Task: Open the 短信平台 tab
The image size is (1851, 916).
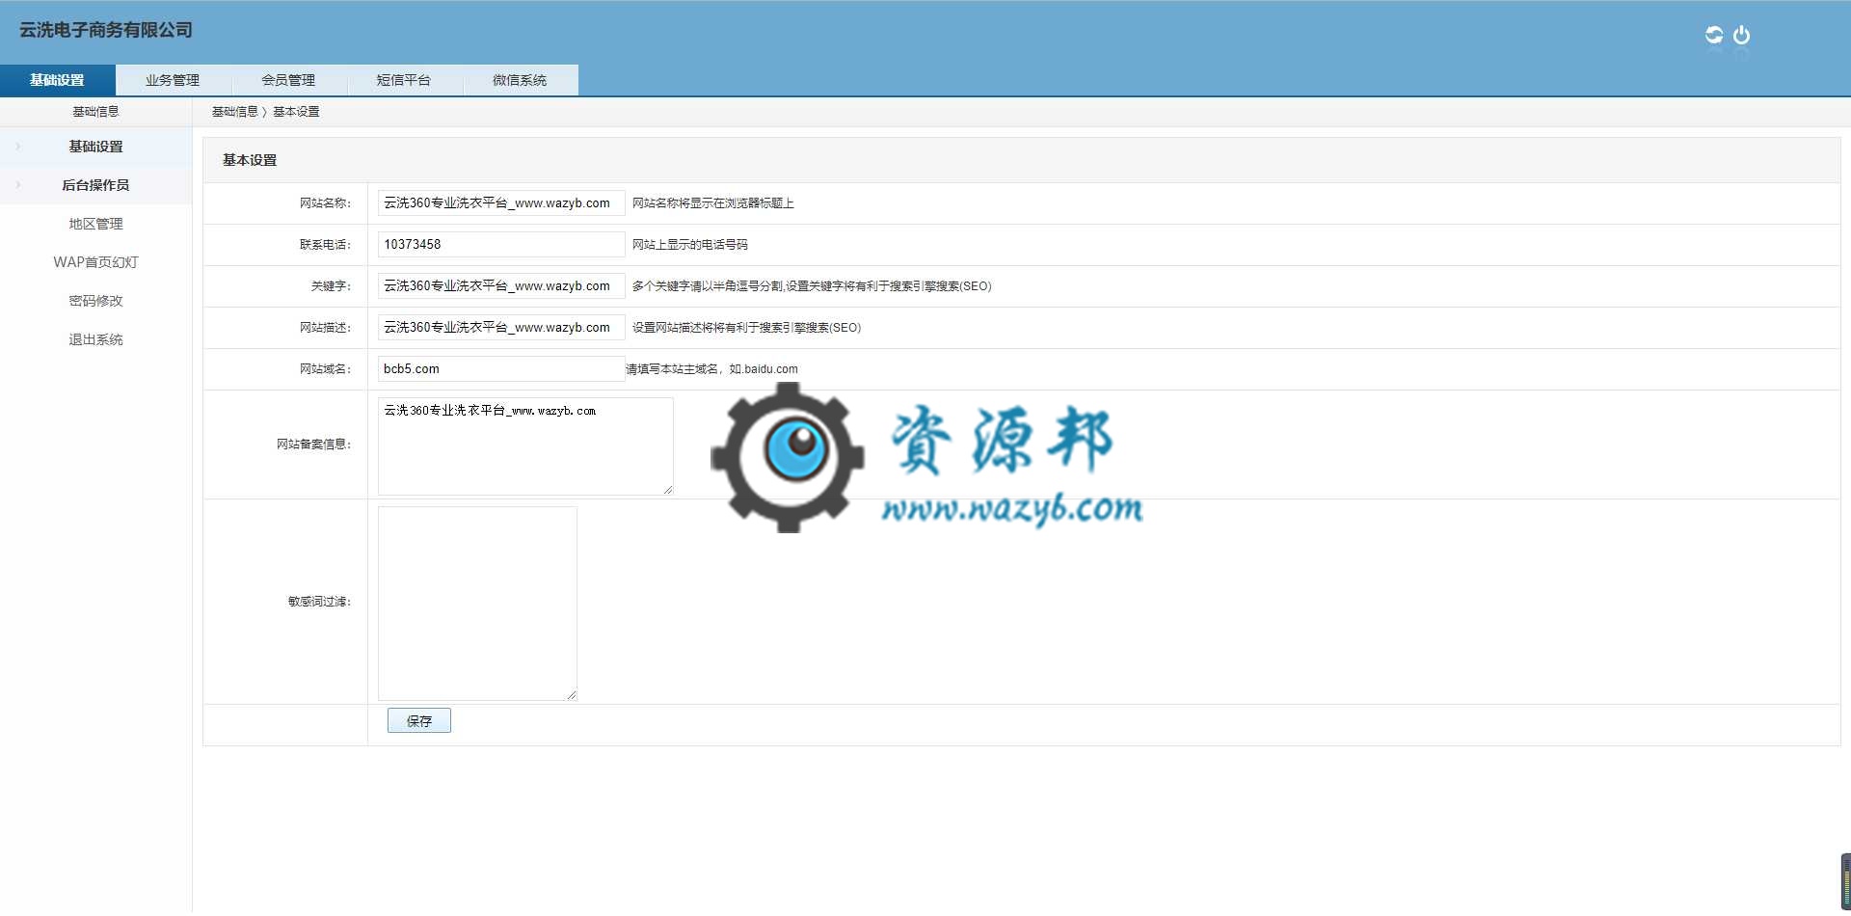Action: click(405, 80)
